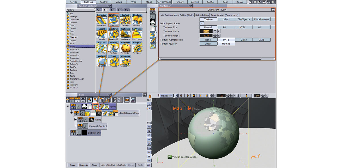
Task: Collapse the globe container in scene tree
Action: click(x=68, y=106)
